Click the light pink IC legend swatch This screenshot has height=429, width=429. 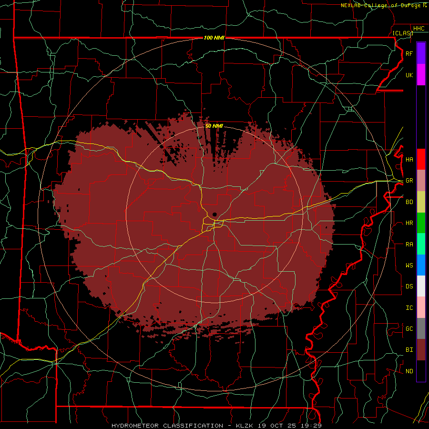click(421, 307)
